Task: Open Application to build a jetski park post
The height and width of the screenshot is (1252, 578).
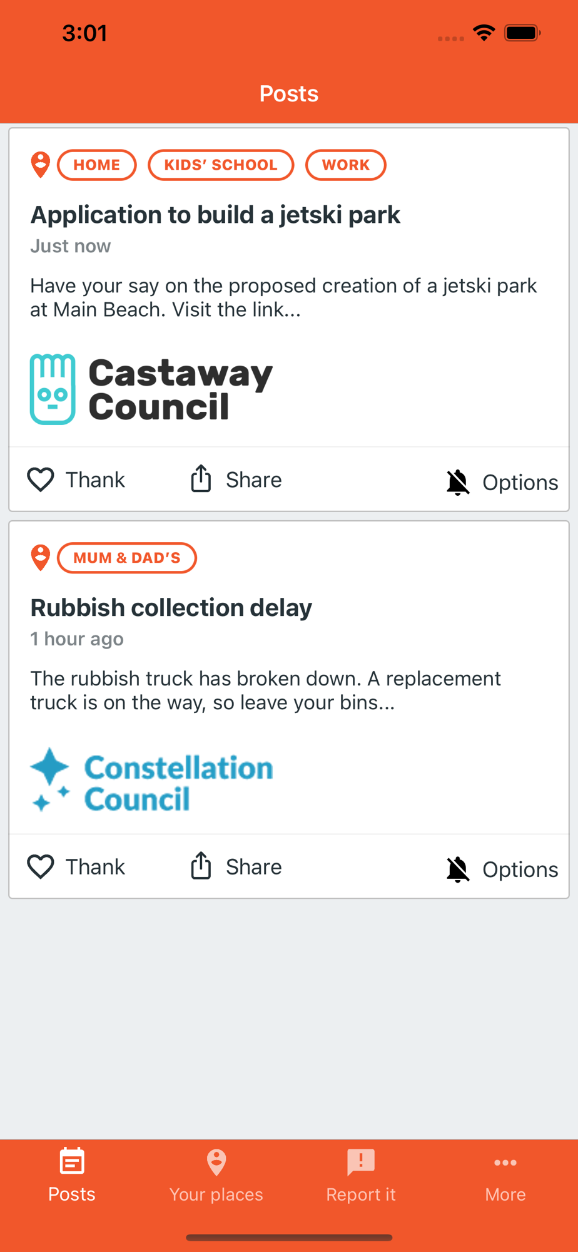Action: 215,215
